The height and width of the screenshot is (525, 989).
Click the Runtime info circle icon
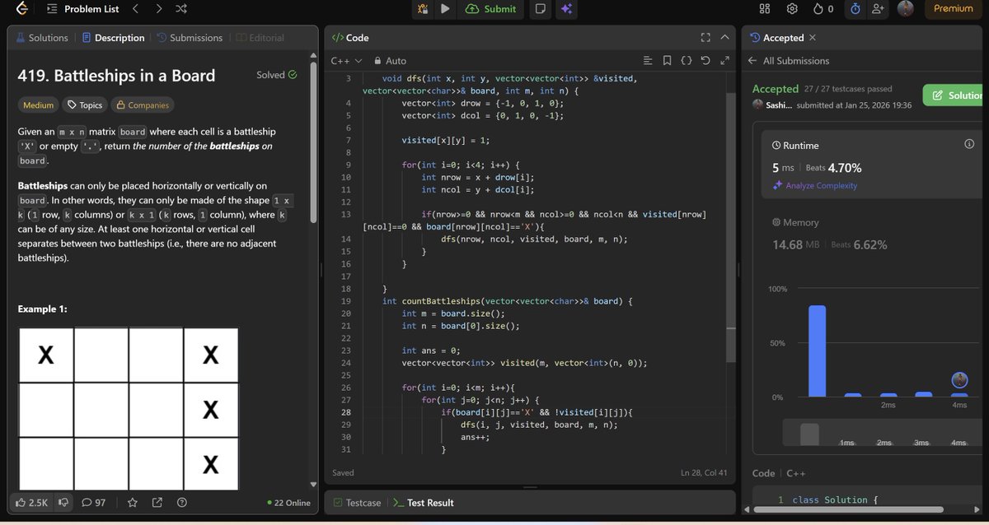point(969,144)
